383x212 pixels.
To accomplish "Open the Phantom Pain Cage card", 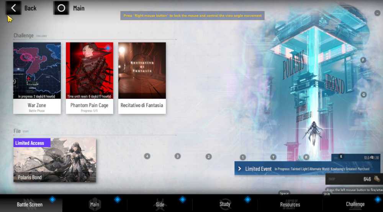I will [x=89, y=78].
